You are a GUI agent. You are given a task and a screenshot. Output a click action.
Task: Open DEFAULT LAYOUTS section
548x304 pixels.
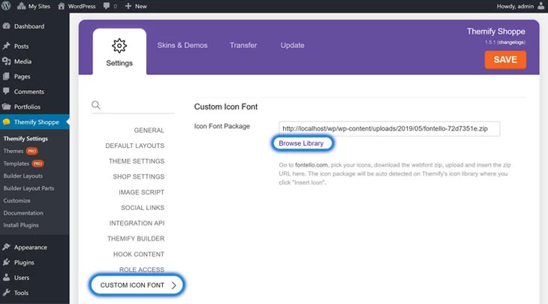pyautogui.click(x=134, y=146)
